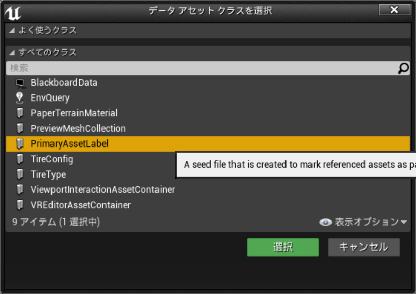Click the VREditorAssetContainer class icon

pyautogui.click(x=20, y=205)
